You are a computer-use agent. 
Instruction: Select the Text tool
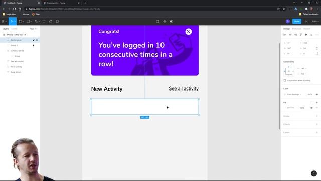[44, 21]
